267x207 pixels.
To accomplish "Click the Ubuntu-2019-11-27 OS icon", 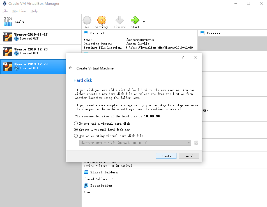I will 8,37.
